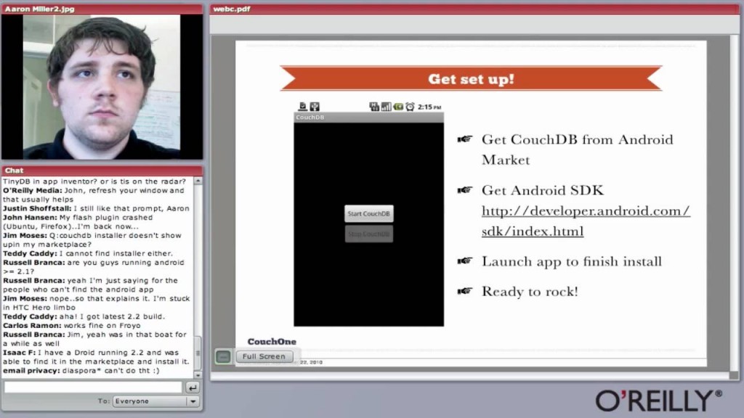The width and height of the screenshot is (744, 418).
Task: Click the pointing hand bullet beside 'Ready to rock!'
Action: point(465,291)
